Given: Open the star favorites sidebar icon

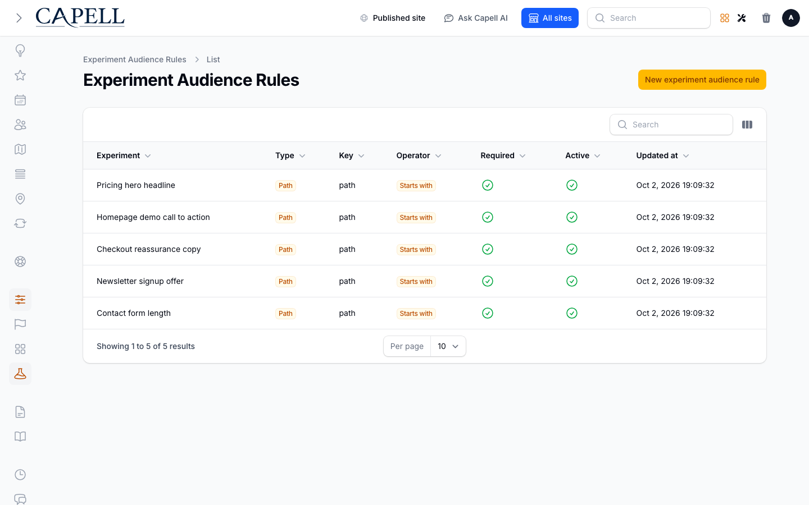Looking at the screenshot, I should pos(20,75).
